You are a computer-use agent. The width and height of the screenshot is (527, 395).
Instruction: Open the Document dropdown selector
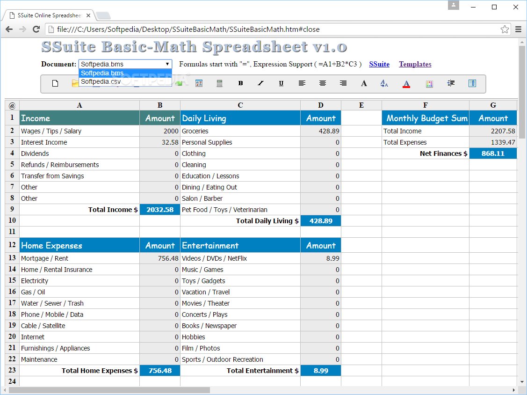[x=125, y=64]
